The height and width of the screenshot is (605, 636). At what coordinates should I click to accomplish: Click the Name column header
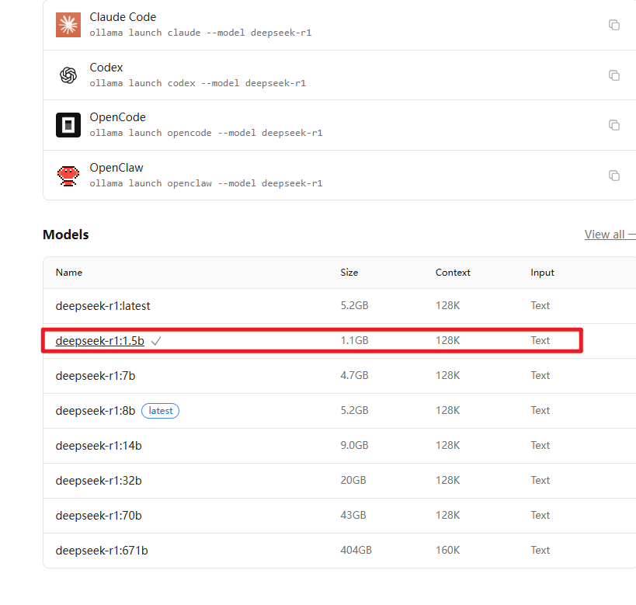tap(69, 273)
